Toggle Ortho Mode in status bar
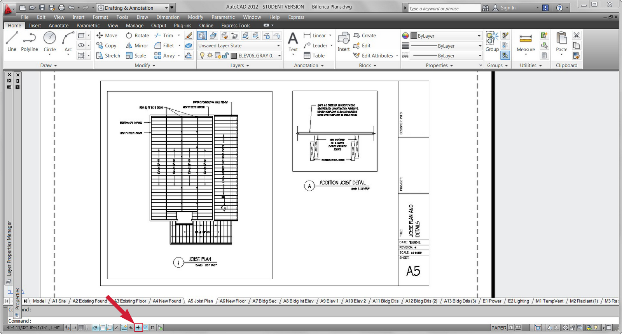622x334 pixels. pos(88,328)
